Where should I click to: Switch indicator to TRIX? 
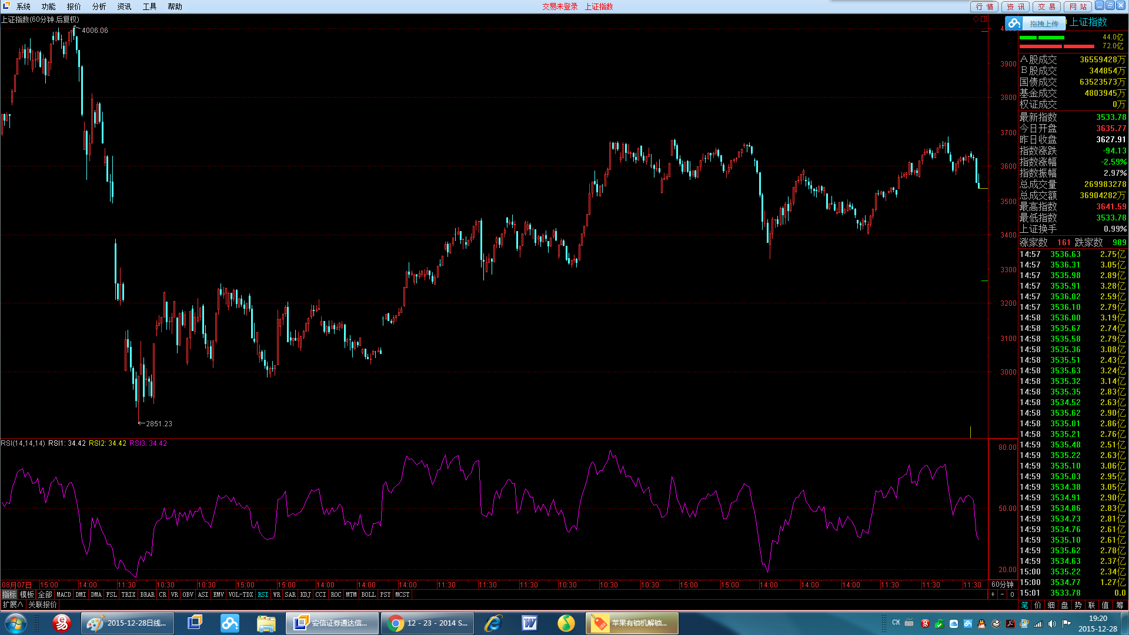(128, 594)
